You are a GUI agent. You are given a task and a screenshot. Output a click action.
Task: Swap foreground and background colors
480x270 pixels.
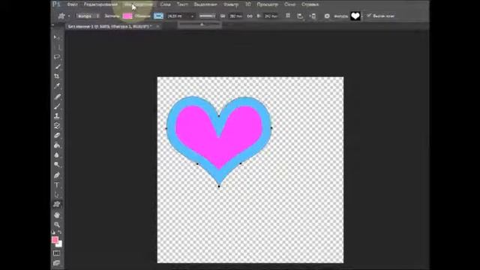pyautogui.click(x=60, y=232)
